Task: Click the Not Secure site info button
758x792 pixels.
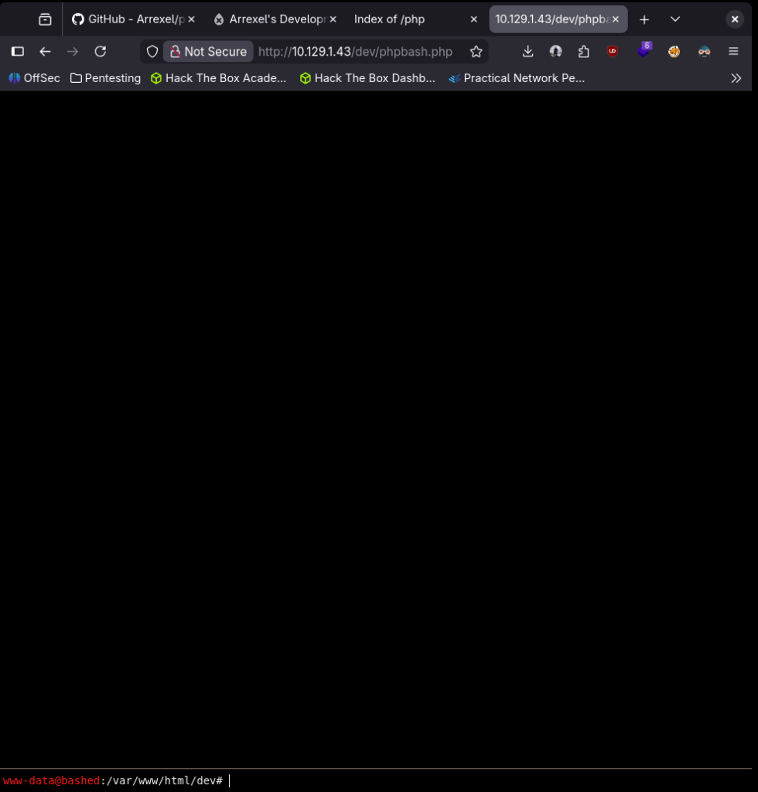Action: pyautogui.click(x=208, y=52)
